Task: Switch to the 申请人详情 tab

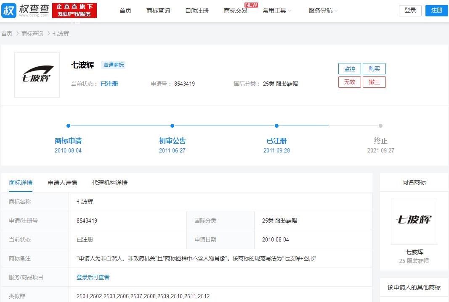Action: pos(62,183)
